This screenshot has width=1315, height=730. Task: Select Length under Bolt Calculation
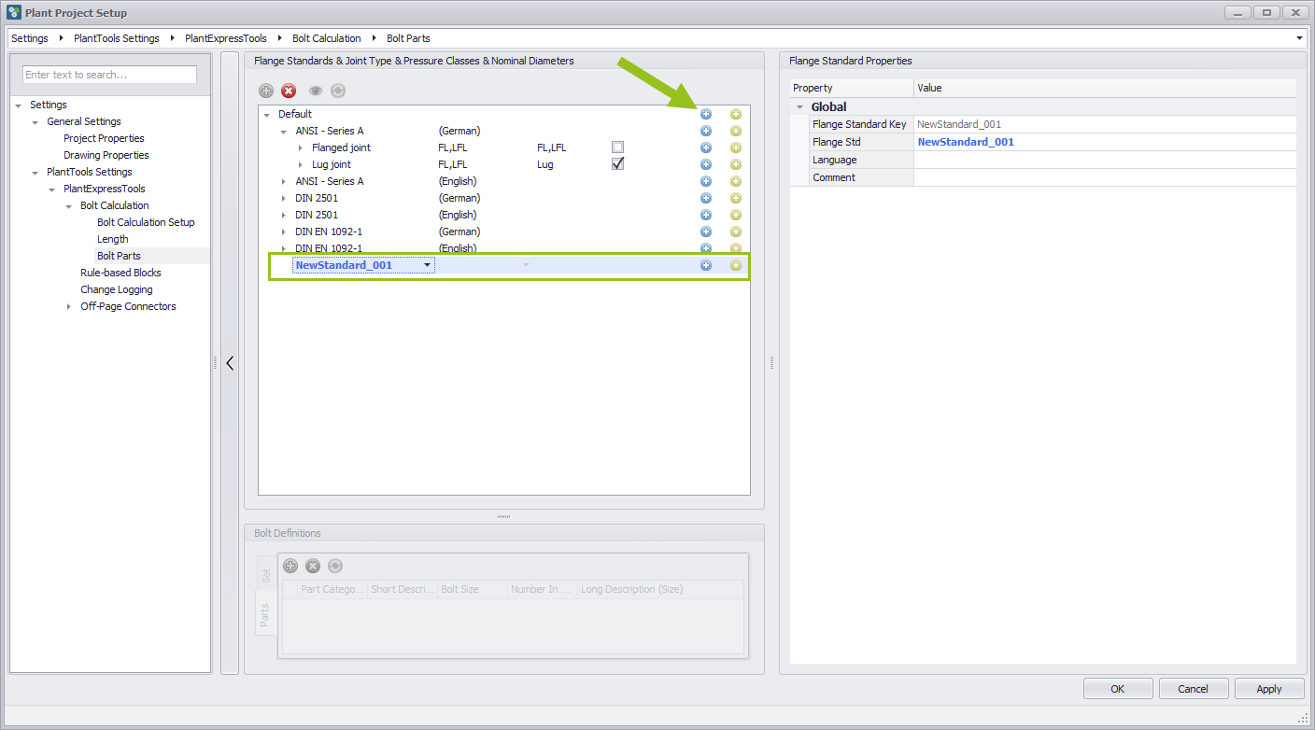click(x=113, y=239)
